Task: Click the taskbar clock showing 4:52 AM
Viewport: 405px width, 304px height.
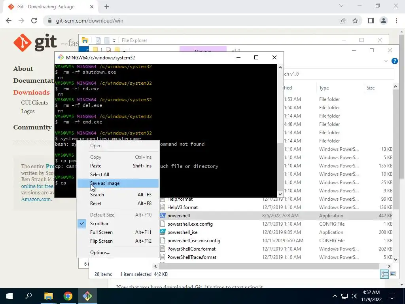Action: pyautogui.click(x=371, y=296)
